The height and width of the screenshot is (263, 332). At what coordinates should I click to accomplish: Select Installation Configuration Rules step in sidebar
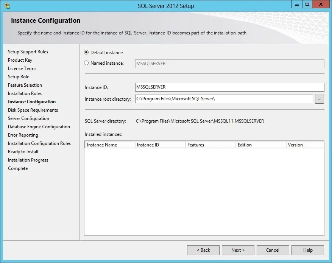[39, 143]
